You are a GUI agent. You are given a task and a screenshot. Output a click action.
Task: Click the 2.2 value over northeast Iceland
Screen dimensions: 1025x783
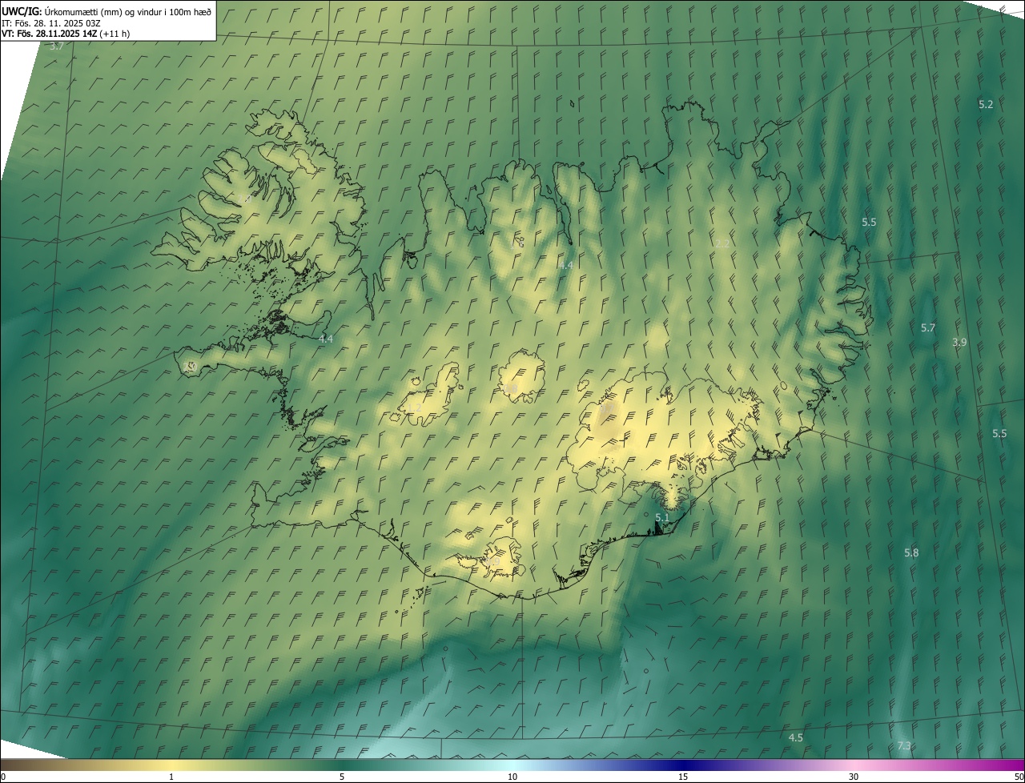722,243
